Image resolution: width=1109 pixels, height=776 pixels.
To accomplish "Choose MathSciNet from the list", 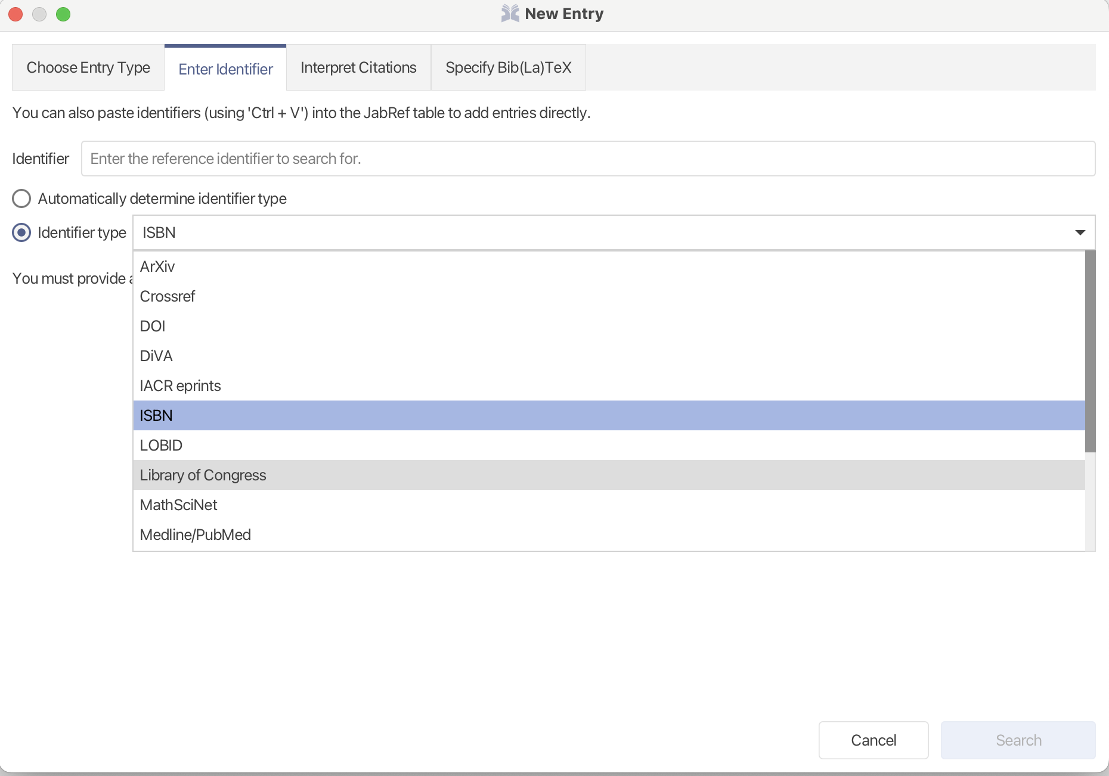I will tap(609, 505).
